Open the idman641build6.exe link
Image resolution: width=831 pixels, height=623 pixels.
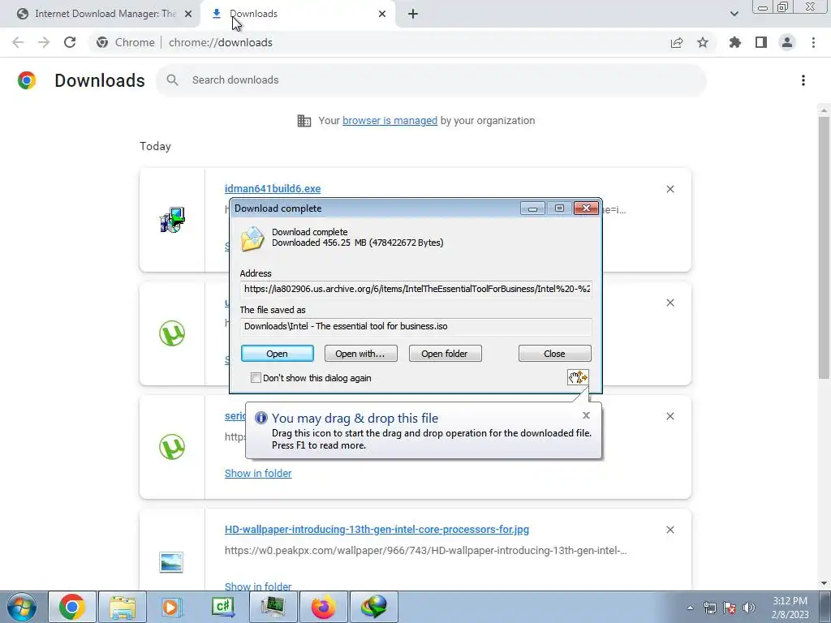pos(273,188)
